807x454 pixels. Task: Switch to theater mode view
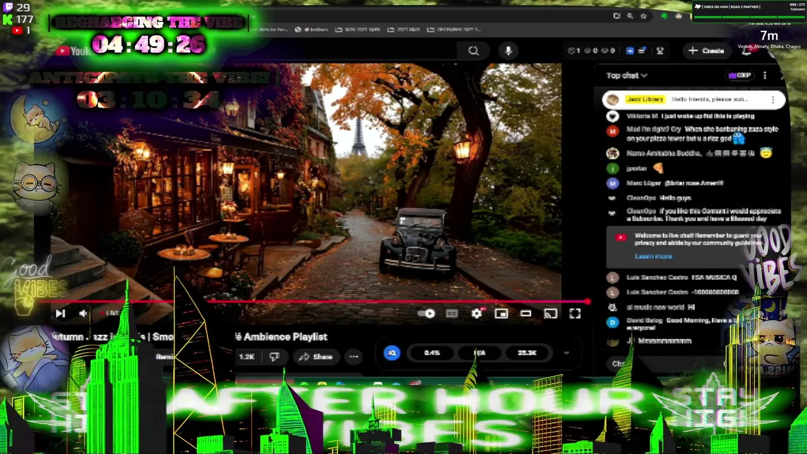coord(525,313)
